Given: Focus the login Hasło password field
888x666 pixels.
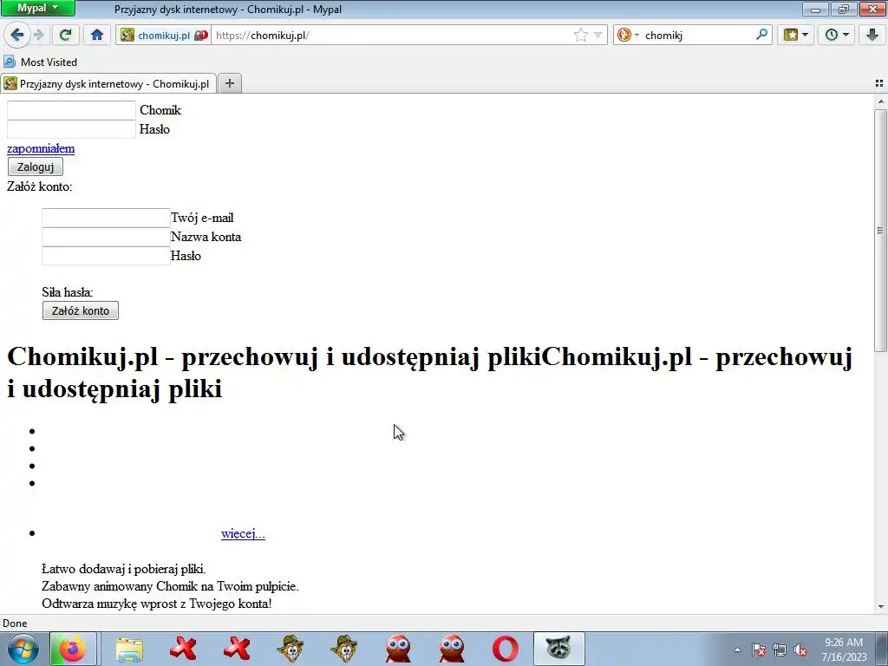Looking at the screenshot, I should (x=71, y=129).
